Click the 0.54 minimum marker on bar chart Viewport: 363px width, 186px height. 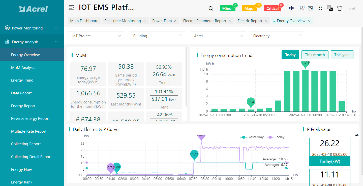pos(251,103)
